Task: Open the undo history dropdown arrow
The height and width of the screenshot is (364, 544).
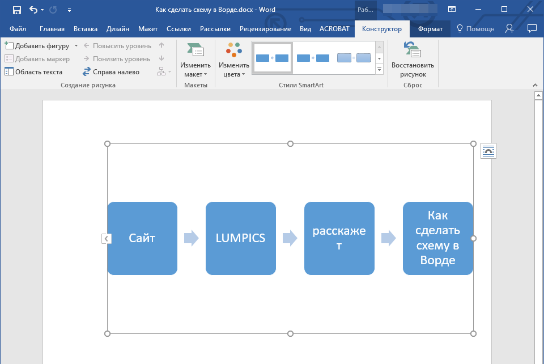Action: pos(42,10)
